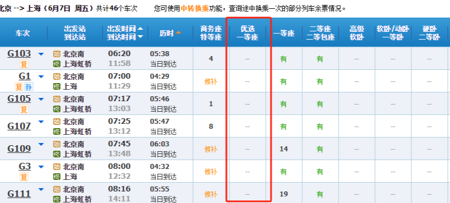The width and height of the screenshot is (450, 203).
Task: Open train number G109 link
Action: click(x=19, y=149)
